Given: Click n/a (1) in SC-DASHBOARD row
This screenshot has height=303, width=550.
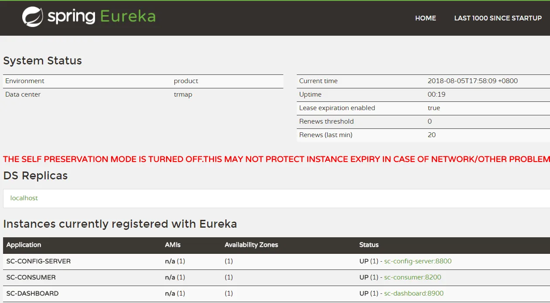Looking at the screenshot, I should click(x=175, y=293).
